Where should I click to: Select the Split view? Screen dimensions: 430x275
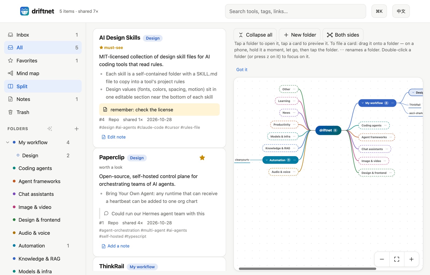pyautogui.click(x=43, y=86)
